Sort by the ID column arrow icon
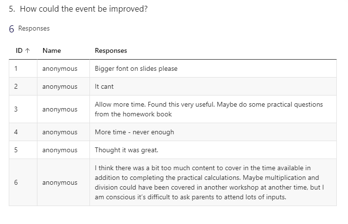The height and width of the screenshot is (224, 348). [x=28, y=51]
